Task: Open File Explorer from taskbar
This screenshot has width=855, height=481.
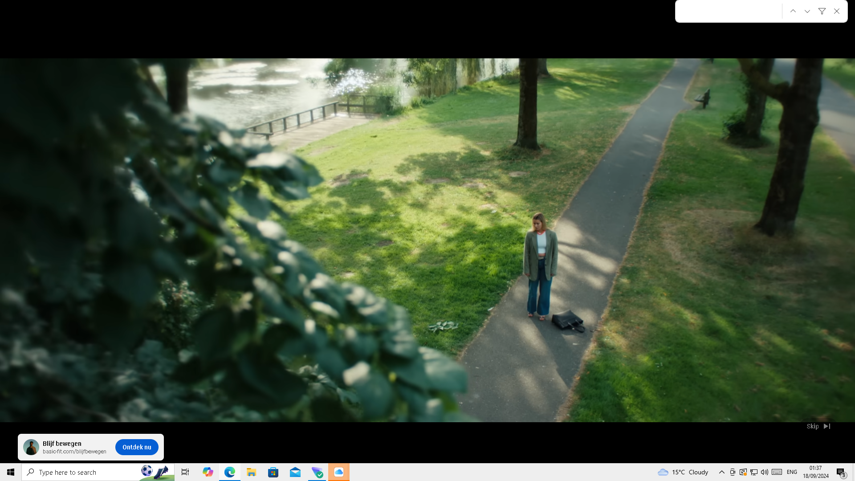Action: 252,472
